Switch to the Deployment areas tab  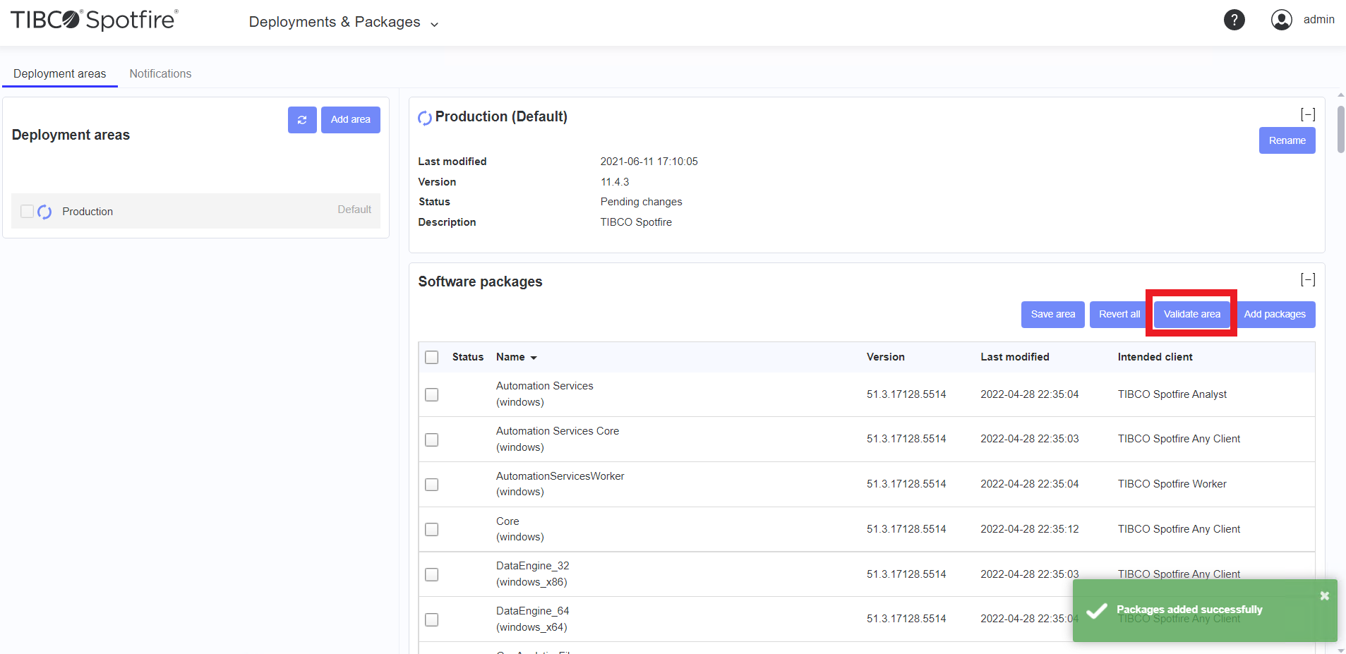tap(60, 73)
